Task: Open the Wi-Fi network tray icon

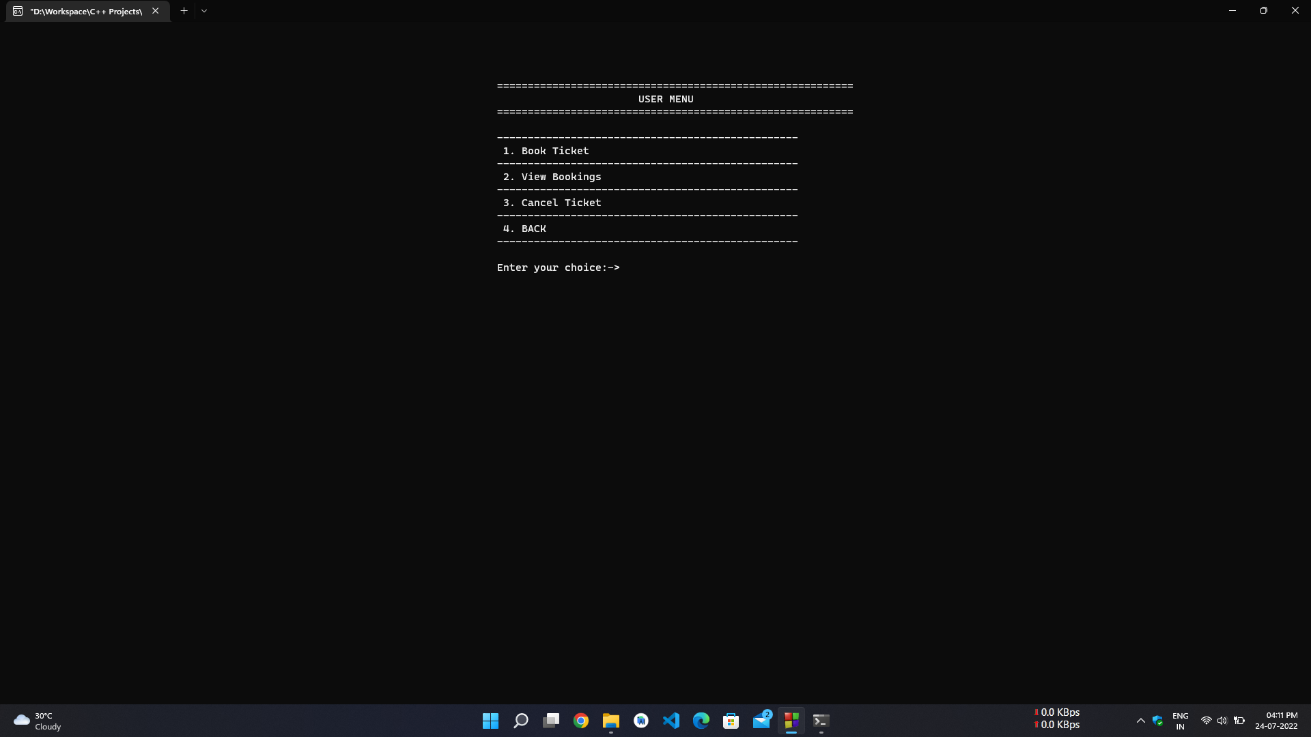Action: coord(1206,721)
